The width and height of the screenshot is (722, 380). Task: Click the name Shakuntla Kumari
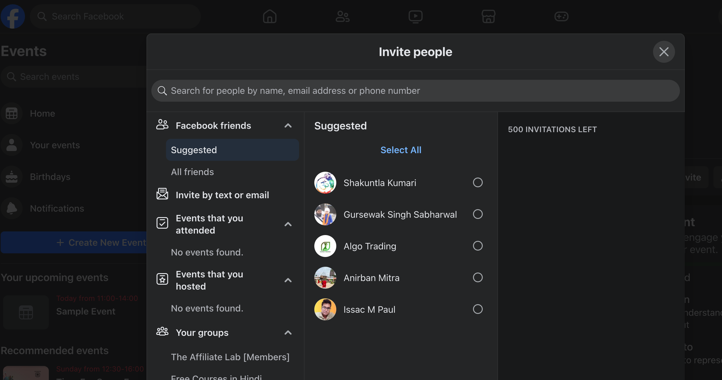point(380,183)
